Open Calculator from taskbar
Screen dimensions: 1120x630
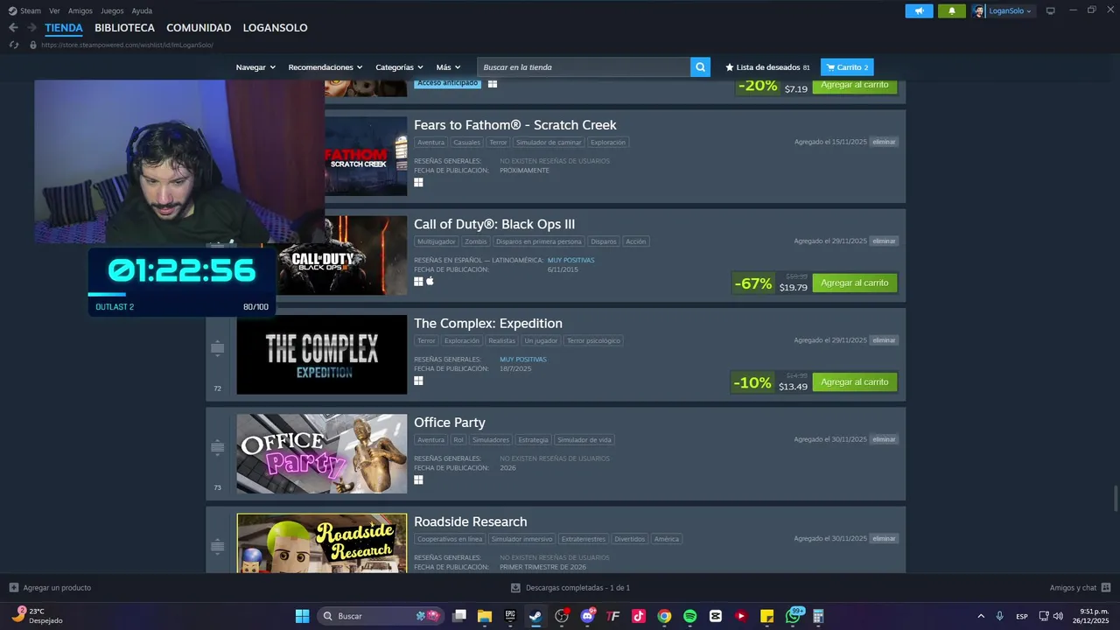818,616
